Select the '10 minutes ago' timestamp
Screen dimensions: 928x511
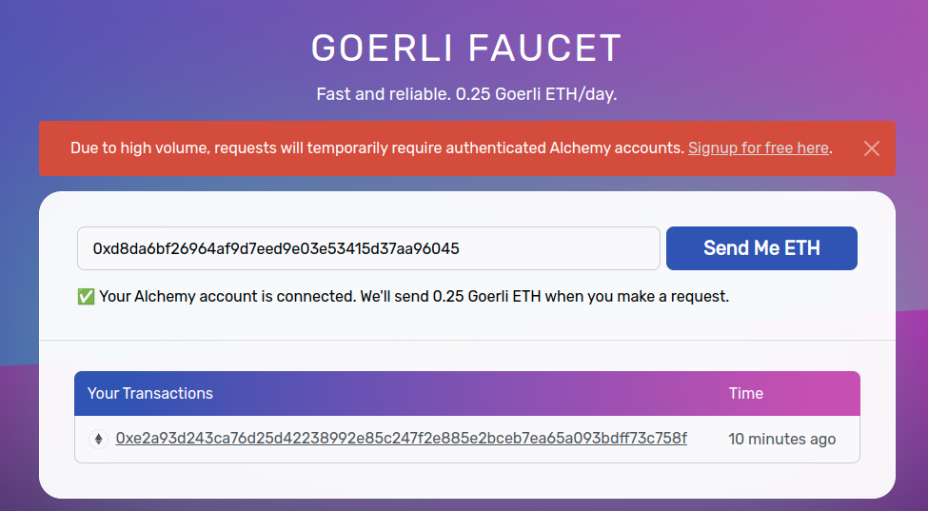[x=781, y=439]
